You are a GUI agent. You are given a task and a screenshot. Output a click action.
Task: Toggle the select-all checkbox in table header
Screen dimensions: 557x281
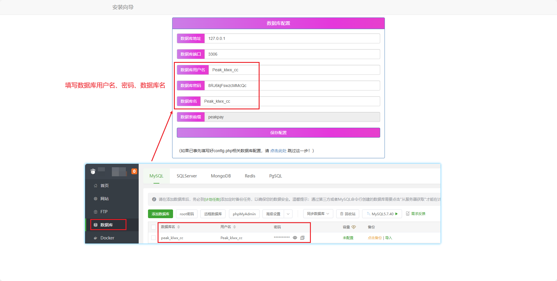[154, 227]
